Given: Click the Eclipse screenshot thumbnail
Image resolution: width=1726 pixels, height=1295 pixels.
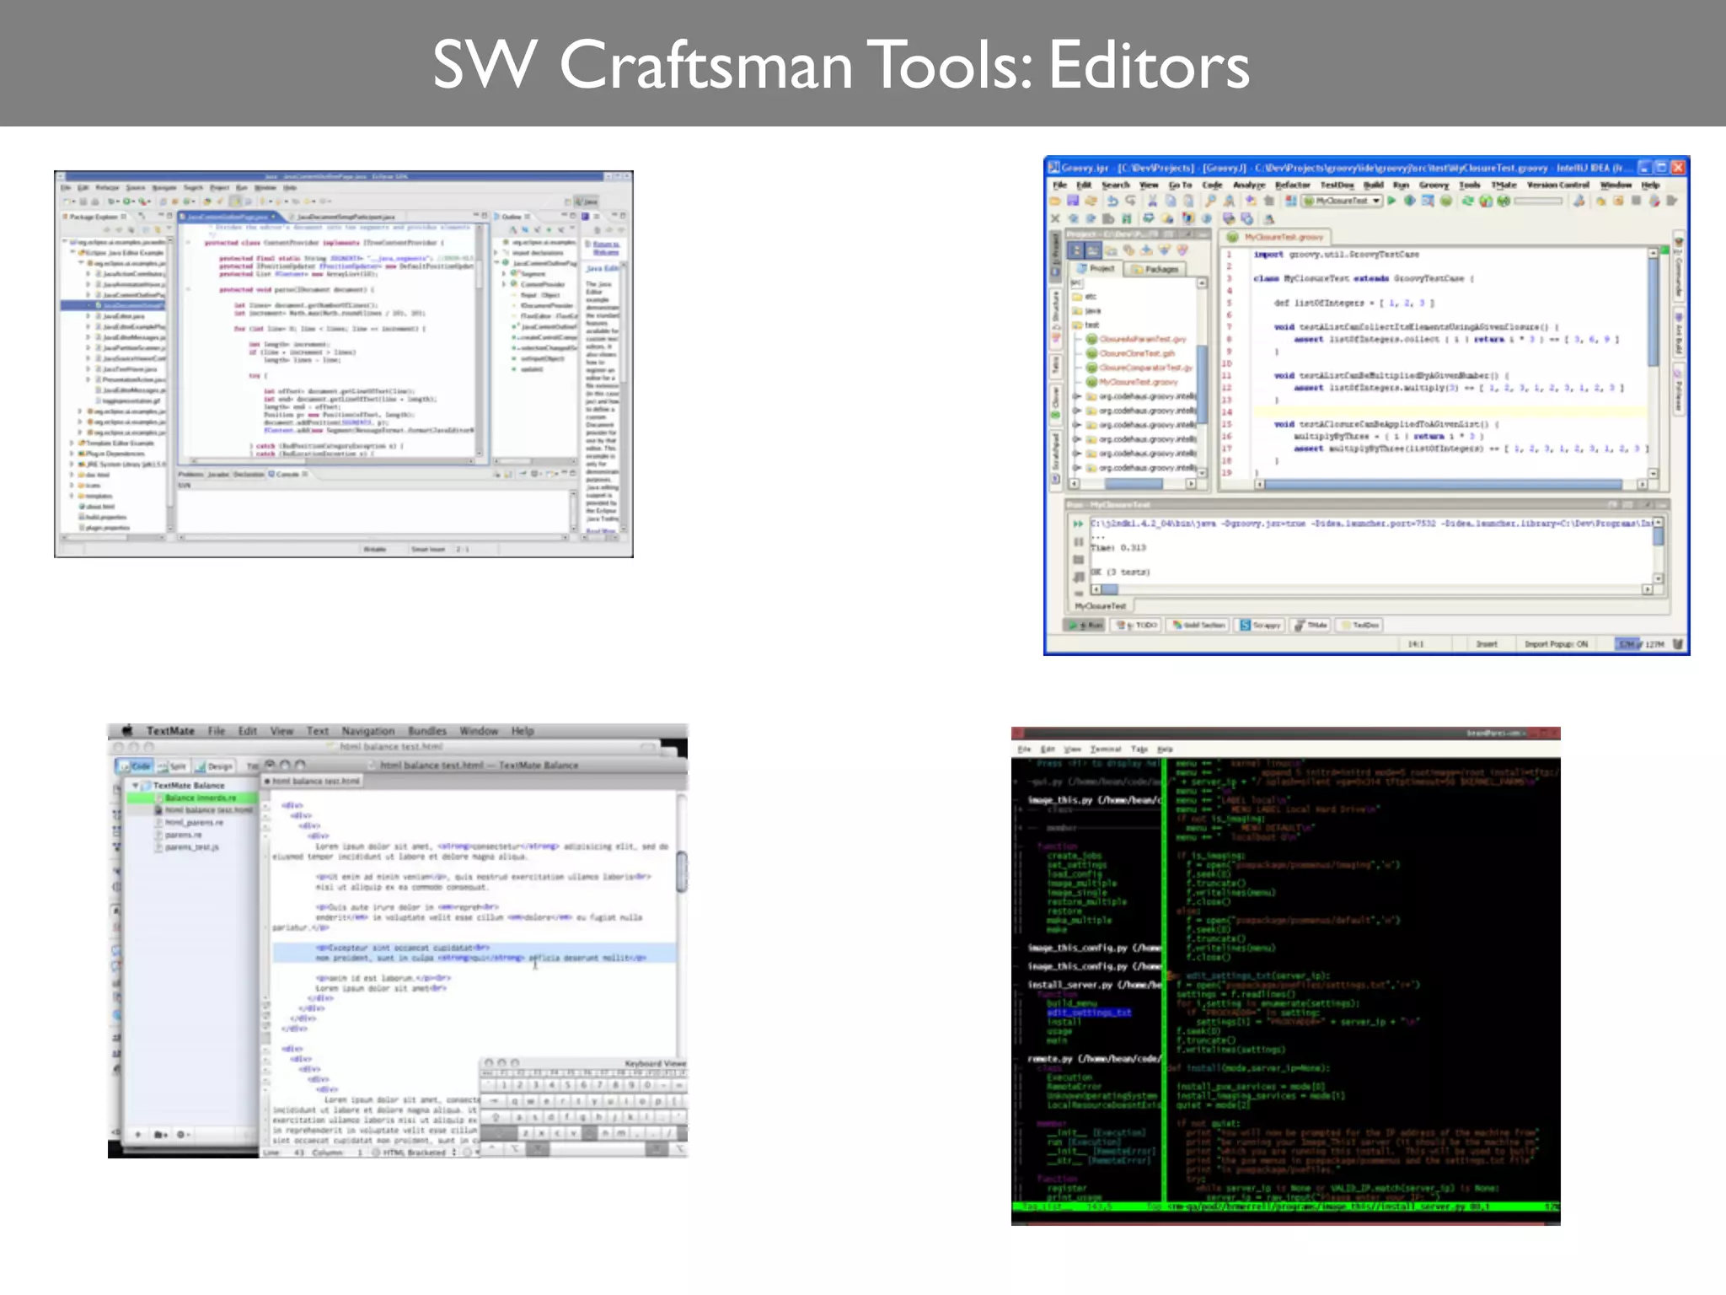Looking at the screenshot, I should tap(344, 364).
